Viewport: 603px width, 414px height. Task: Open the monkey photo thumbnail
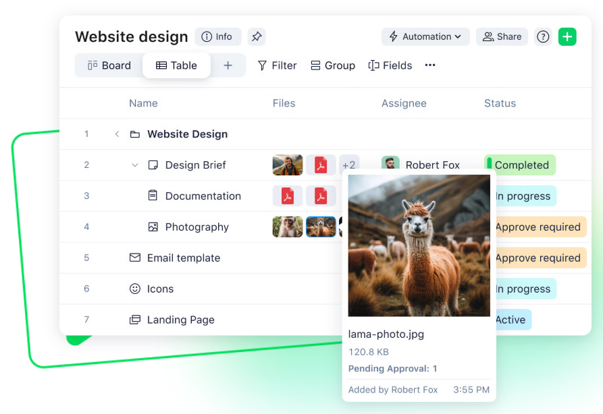288,227
